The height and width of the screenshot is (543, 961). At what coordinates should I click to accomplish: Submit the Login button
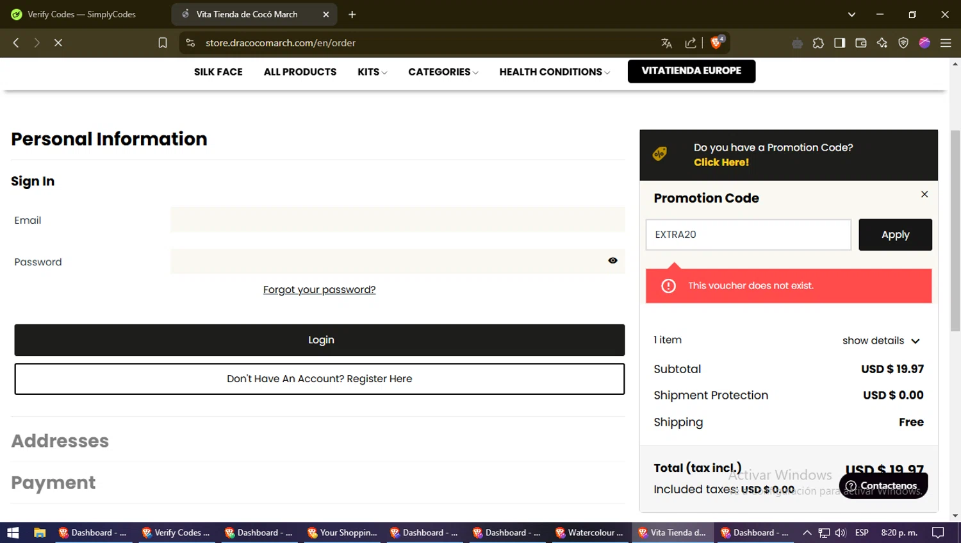319,340
